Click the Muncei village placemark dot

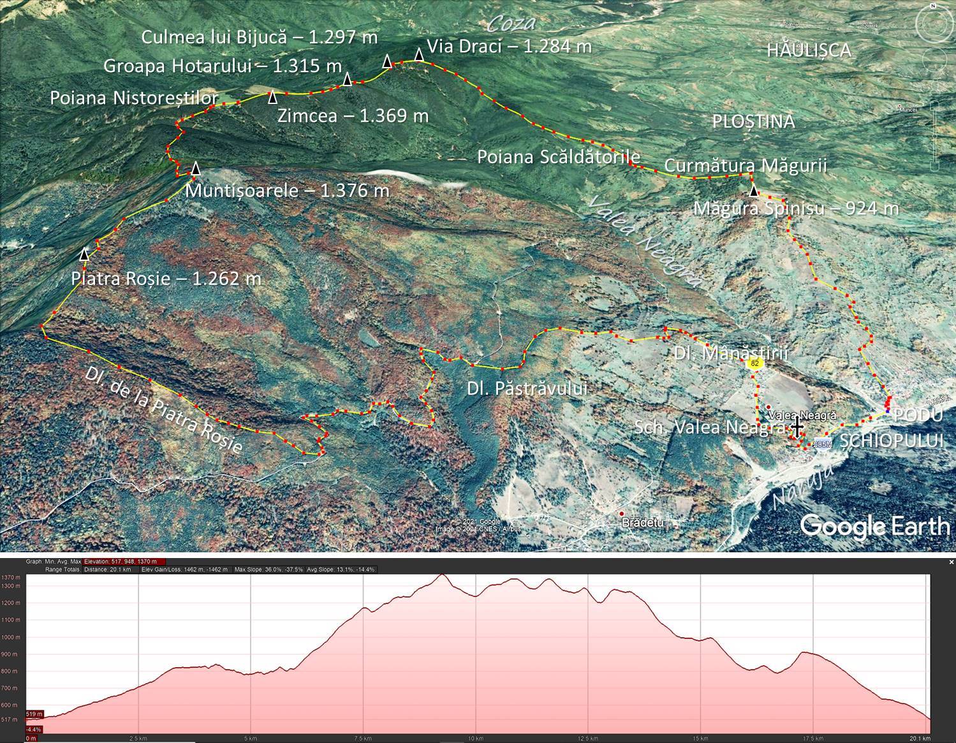click(899, 106)
